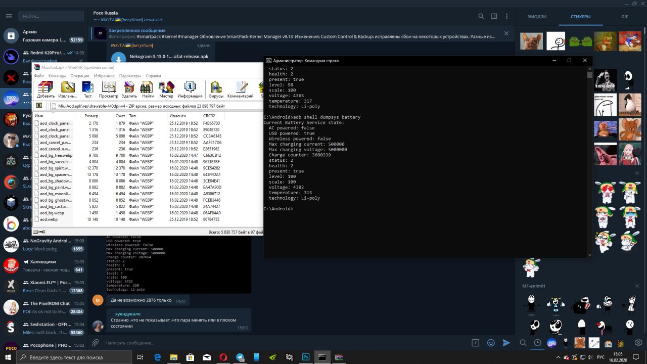Show recent stickers clock icon

click(x=537, y=343)
